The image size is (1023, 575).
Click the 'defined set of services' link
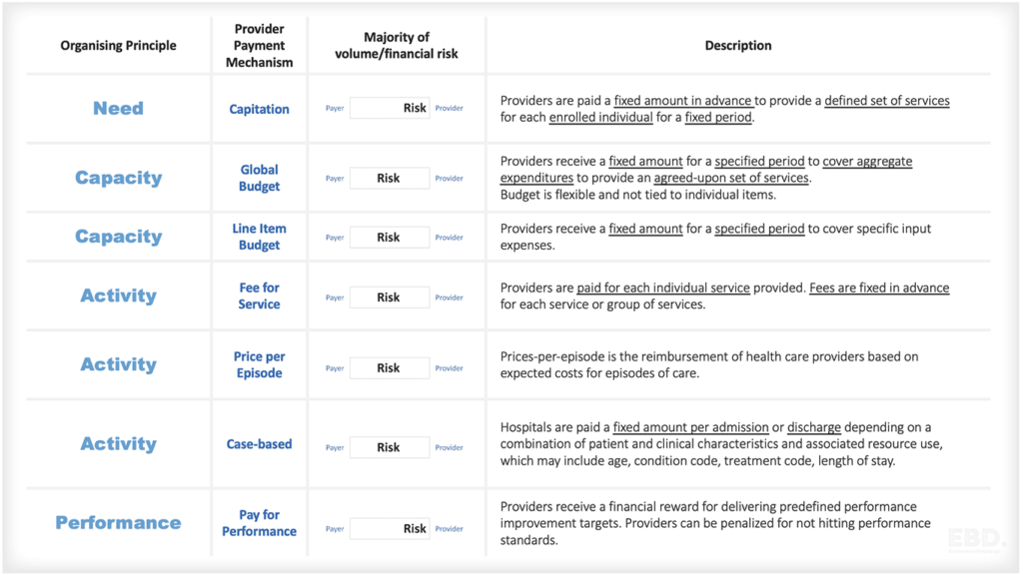886,101
